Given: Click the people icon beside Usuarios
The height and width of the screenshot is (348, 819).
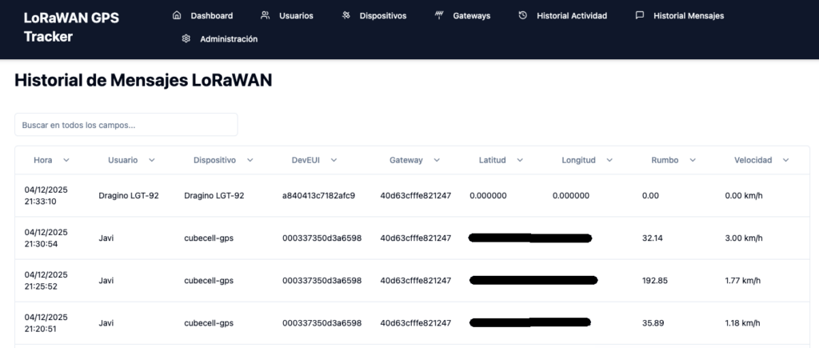Looking at the screenshot, I should click(x=266, y=15).
